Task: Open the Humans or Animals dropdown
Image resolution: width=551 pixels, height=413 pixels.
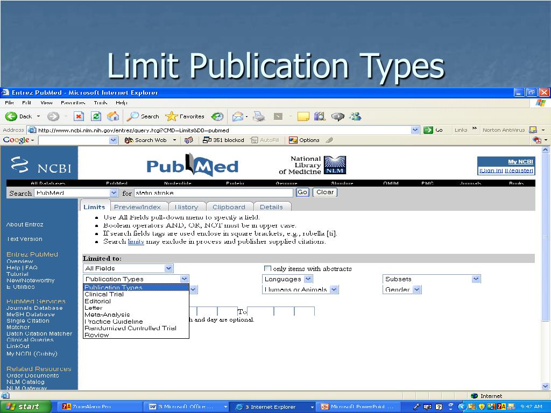Action: coord(334,289)
